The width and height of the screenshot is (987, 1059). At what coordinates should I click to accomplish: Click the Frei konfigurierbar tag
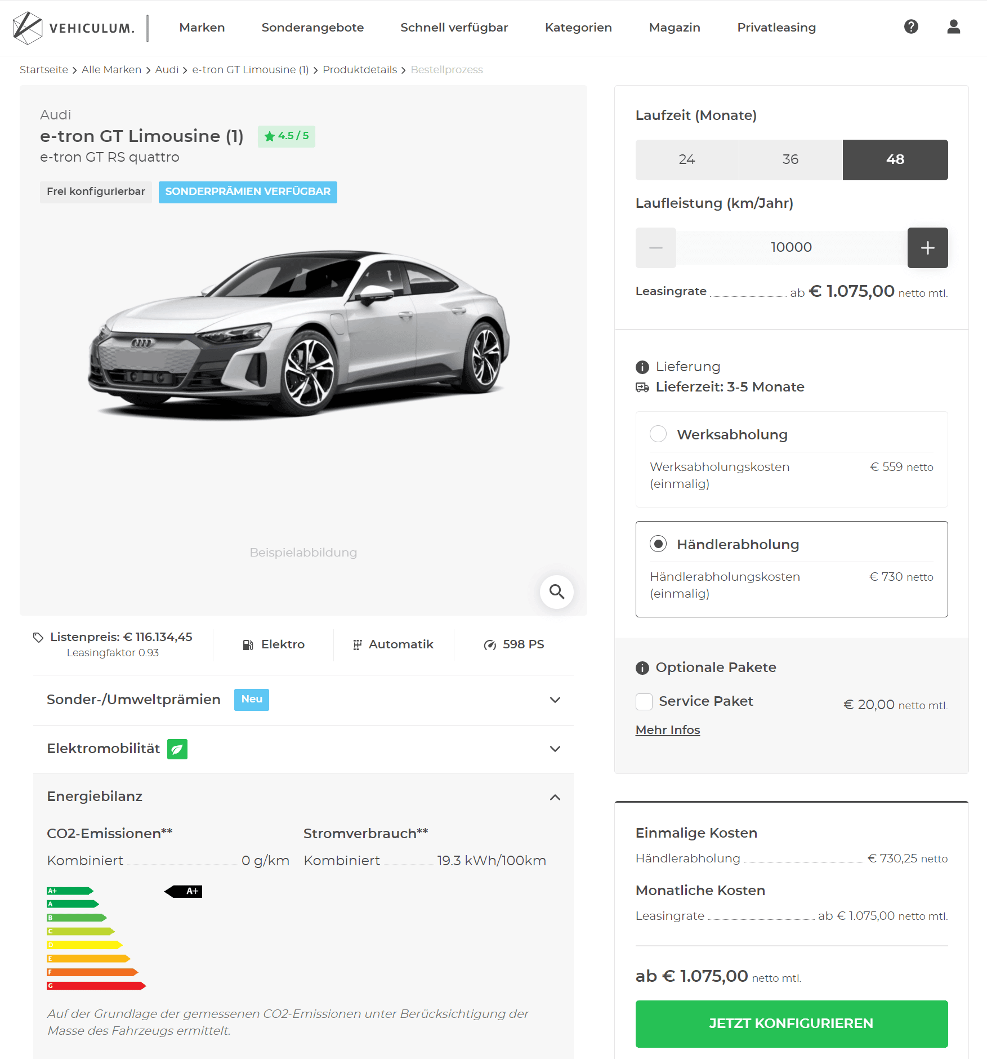(96, 192)
